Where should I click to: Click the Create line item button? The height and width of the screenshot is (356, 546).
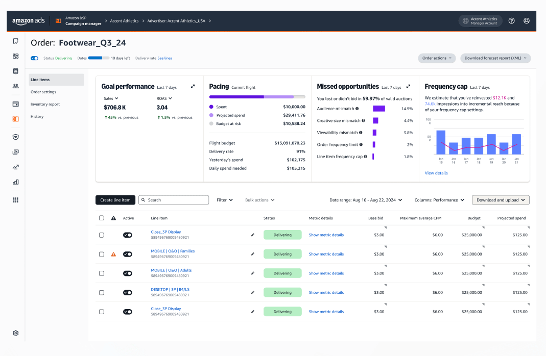click(115, 200)
